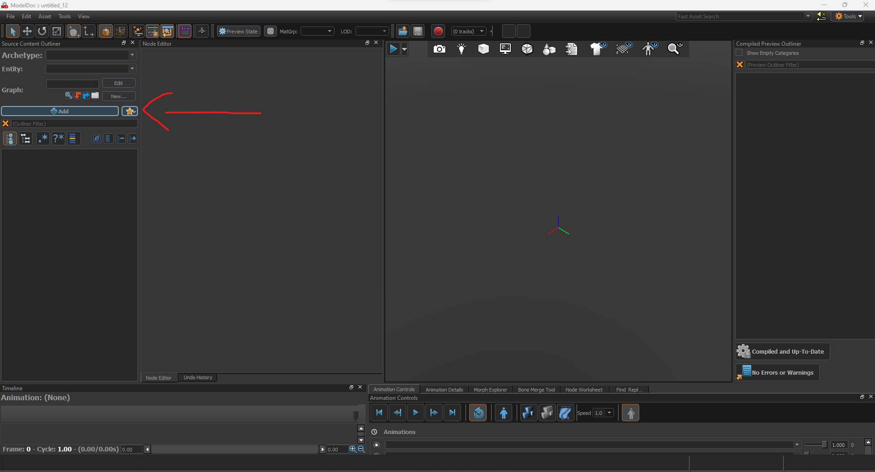Select the arrow selection tool
The width and height of the screenshot is (875, 472).
pos(12,31)
